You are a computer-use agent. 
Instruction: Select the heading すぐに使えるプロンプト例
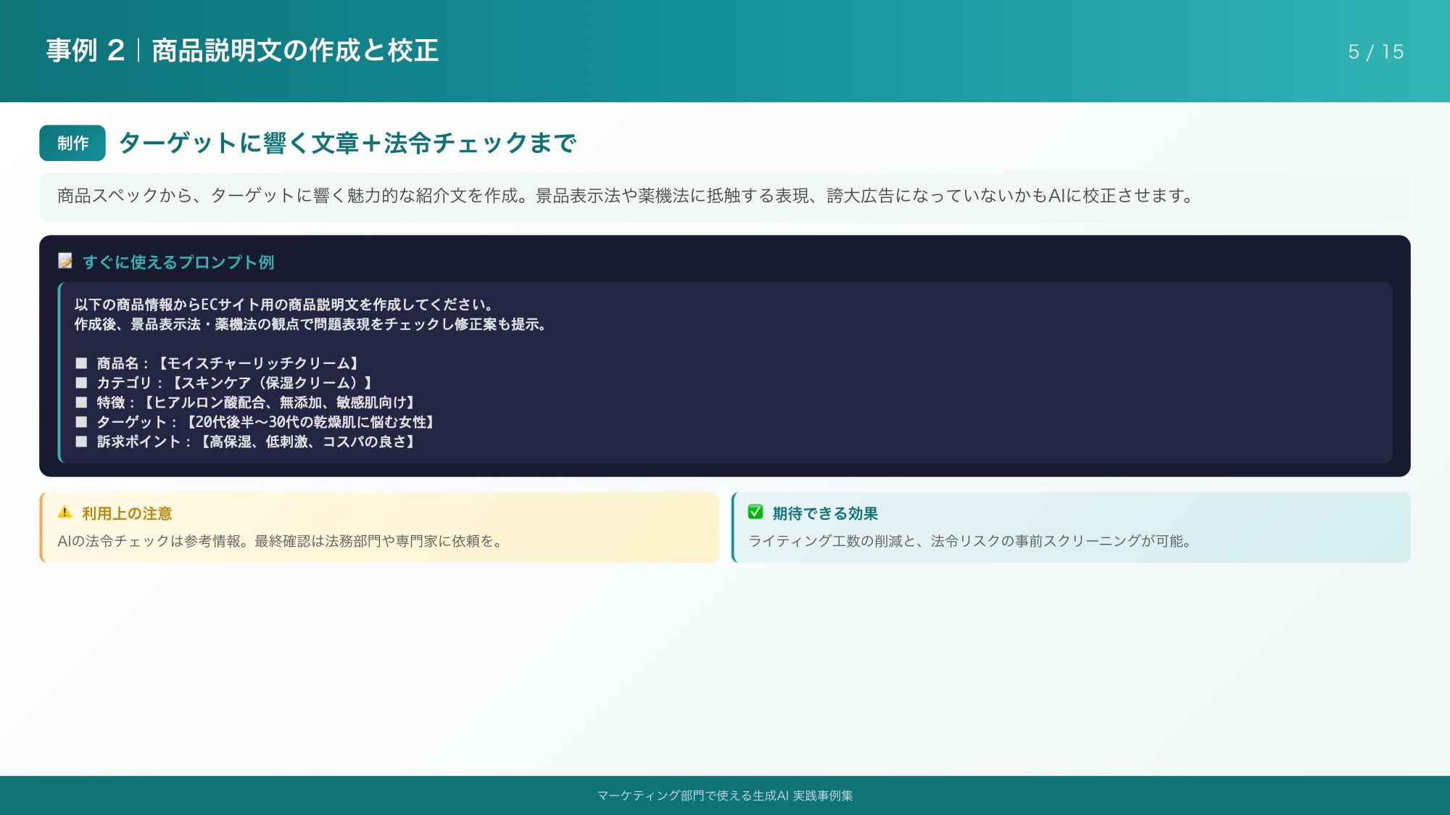(x=178, y=262)
